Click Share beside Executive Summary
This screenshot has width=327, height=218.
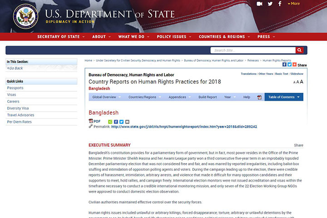click(x=298, y=145)
